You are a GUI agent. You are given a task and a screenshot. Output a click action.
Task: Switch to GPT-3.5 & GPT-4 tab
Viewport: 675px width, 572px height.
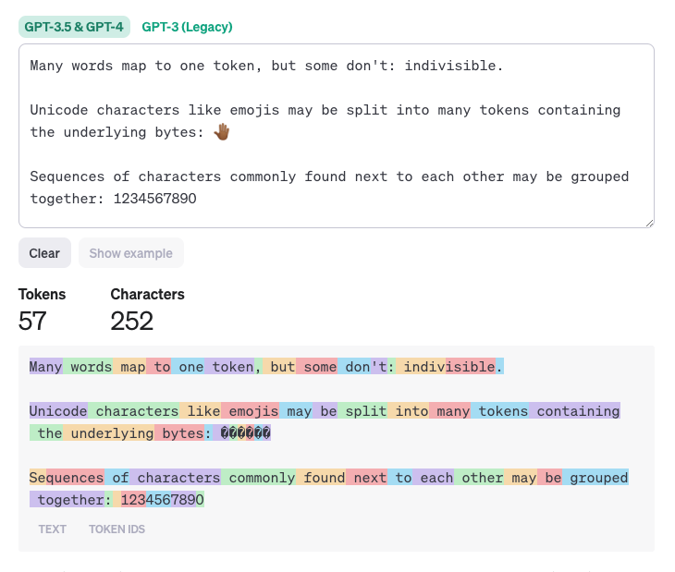[74, 27]
